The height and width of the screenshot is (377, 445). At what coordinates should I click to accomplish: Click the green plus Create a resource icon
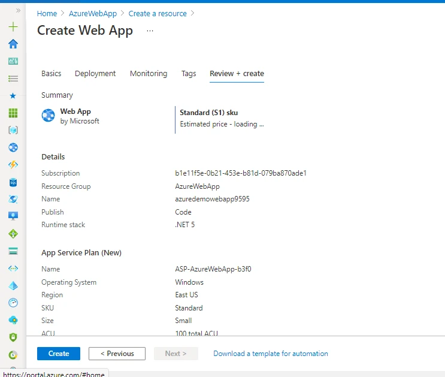pyautogui.click(x=13, y=27)
